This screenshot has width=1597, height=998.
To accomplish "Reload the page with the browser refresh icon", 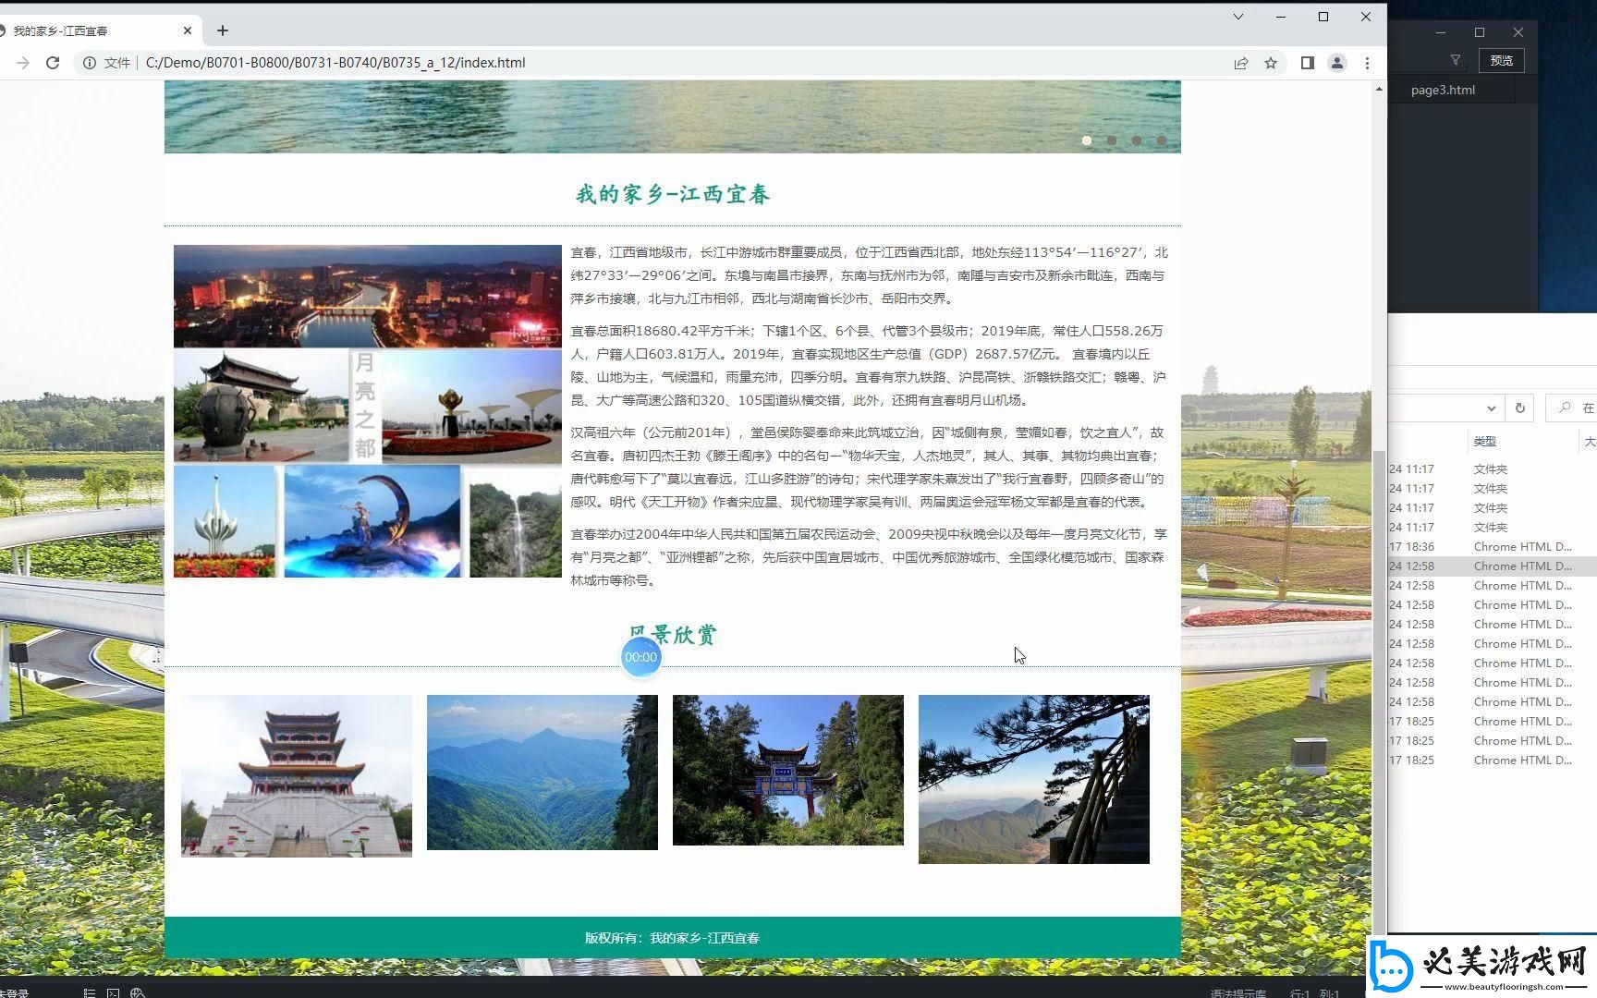I will (x=53, y=63).
